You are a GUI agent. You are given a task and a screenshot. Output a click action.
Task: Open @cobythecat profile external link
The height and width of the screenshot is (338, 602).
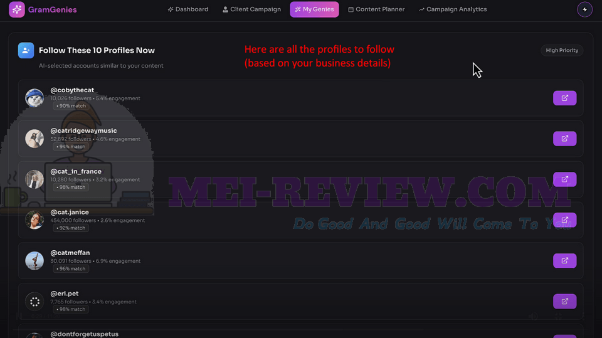pos(565,98)
